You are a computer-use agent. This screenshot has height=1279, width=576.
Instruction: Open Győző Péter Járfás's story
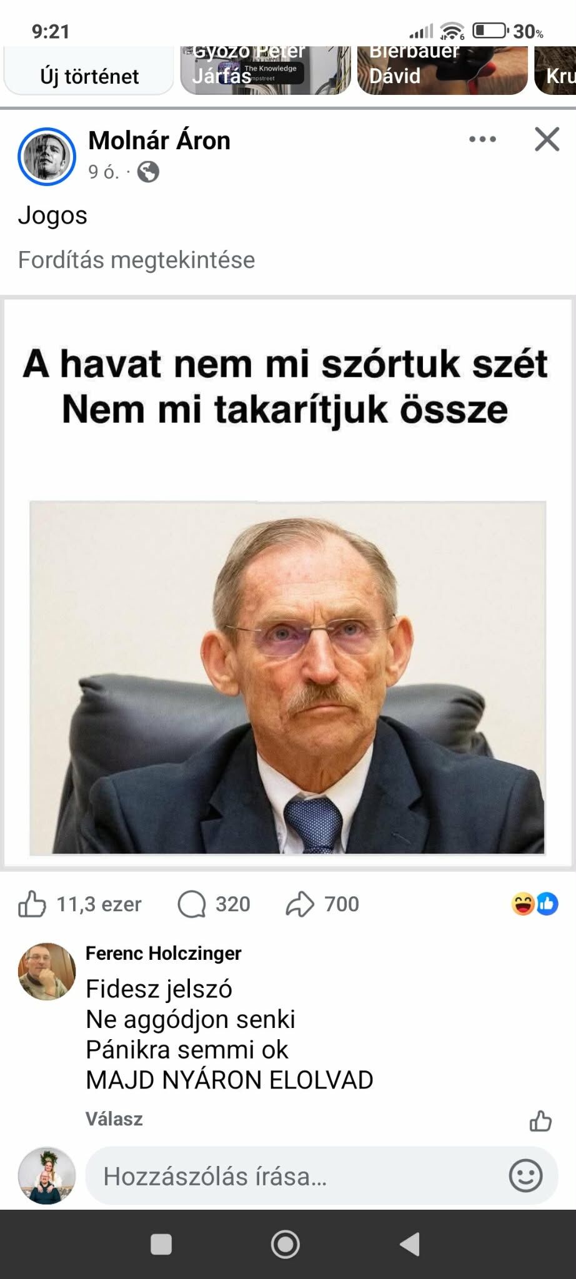coord(266,71)
